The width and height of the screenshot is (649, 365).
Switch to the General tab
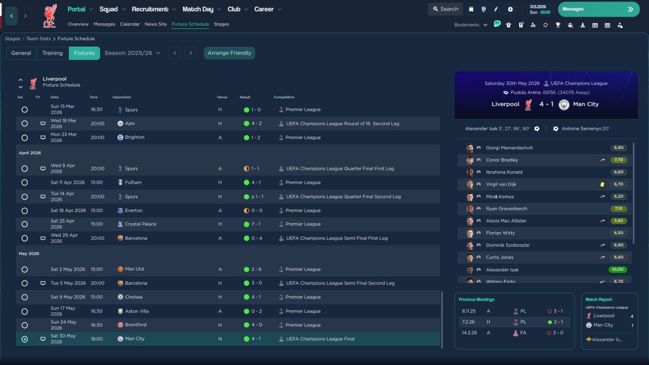pos(21,53)
